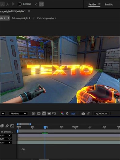The width and height of the screenshot is (120, 160).
Task: Toggle the frame blending icon
Action: [2, 126]
